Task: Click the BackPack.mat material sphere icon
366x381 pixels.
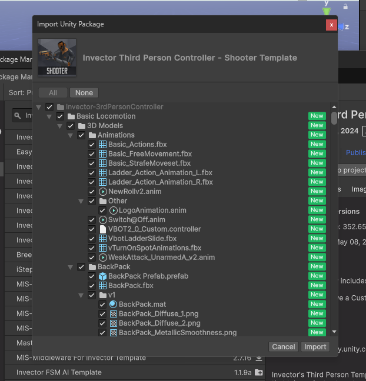Action: [114, 305]
